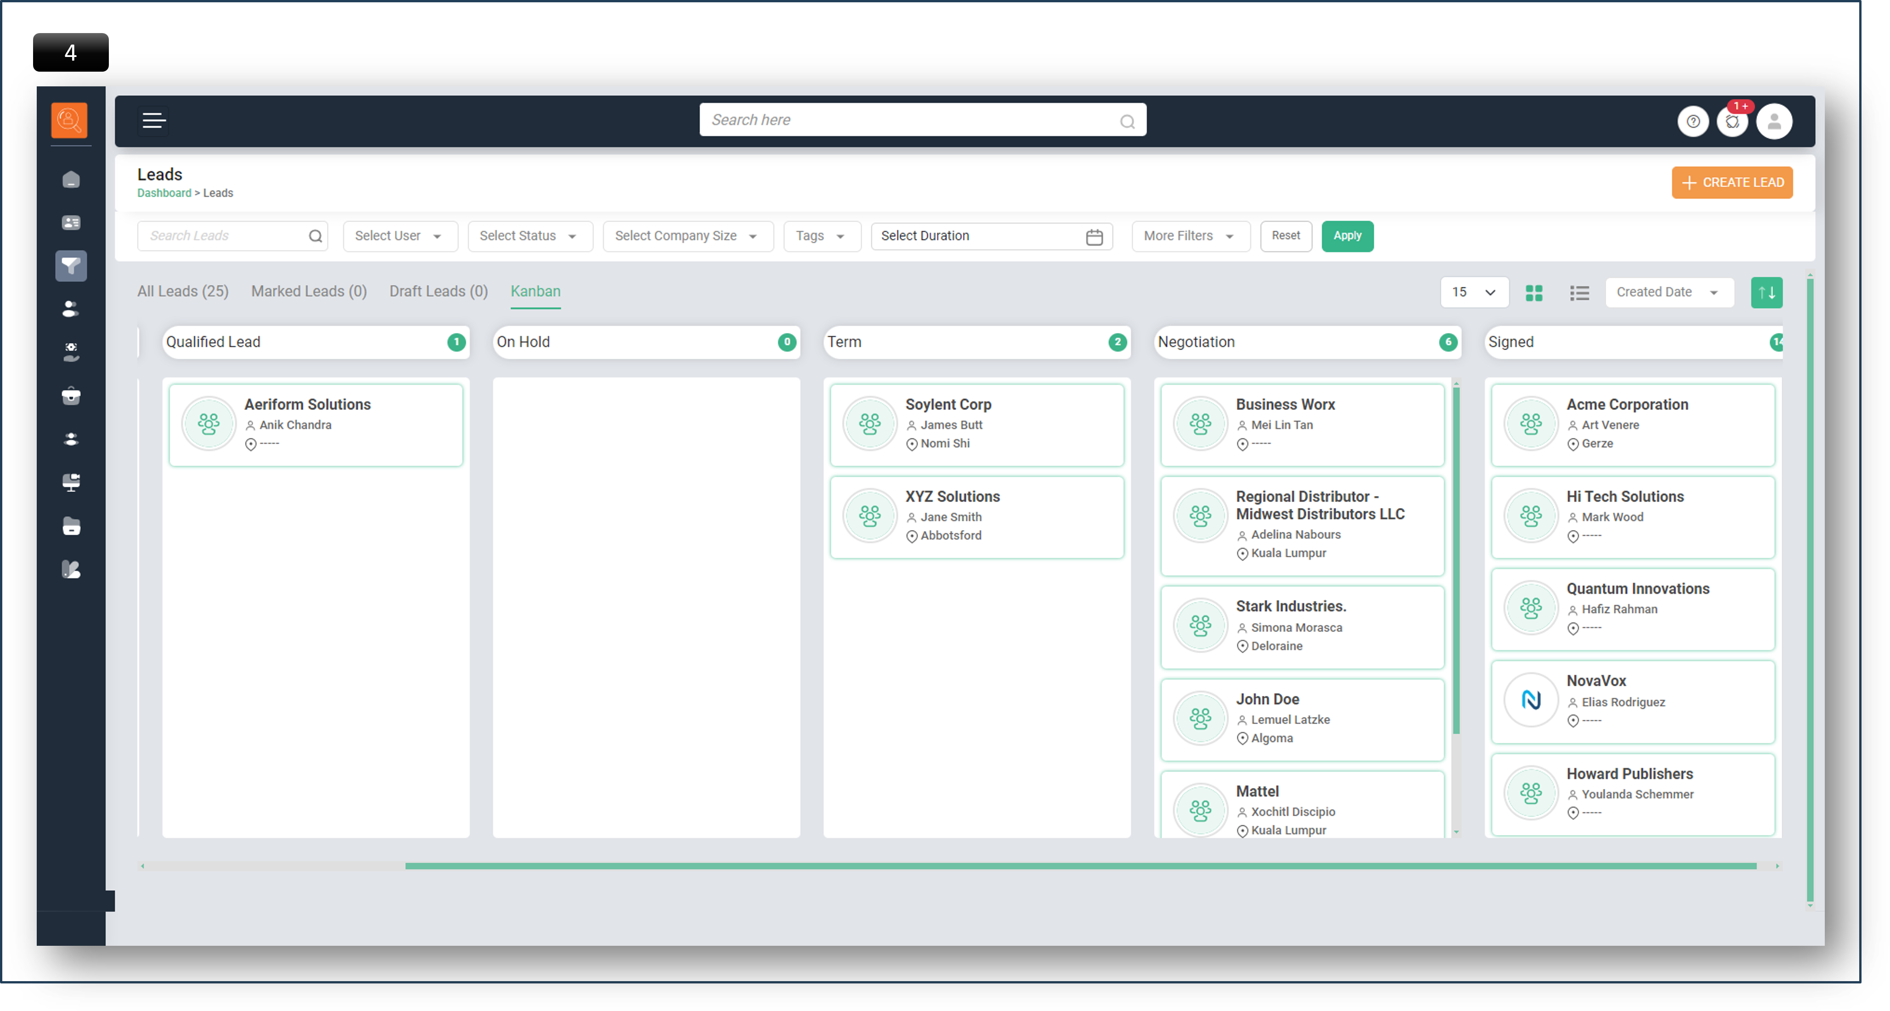Click the briefcase icon in sidebar
The height and width of the screenshot is (1011, 1890).
pyautogui.click(x=71, y=396)
